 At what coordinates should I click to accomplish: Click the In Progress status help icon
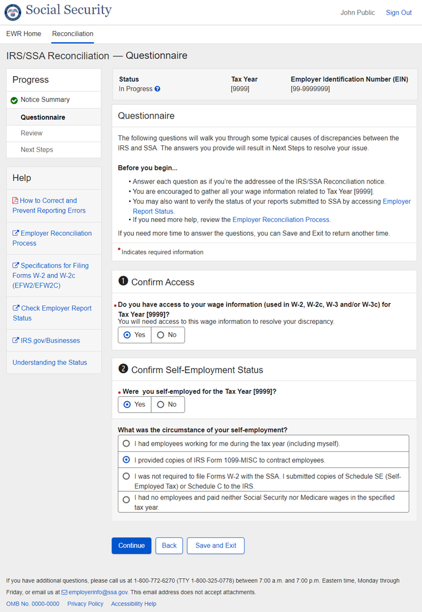[157, 89]
